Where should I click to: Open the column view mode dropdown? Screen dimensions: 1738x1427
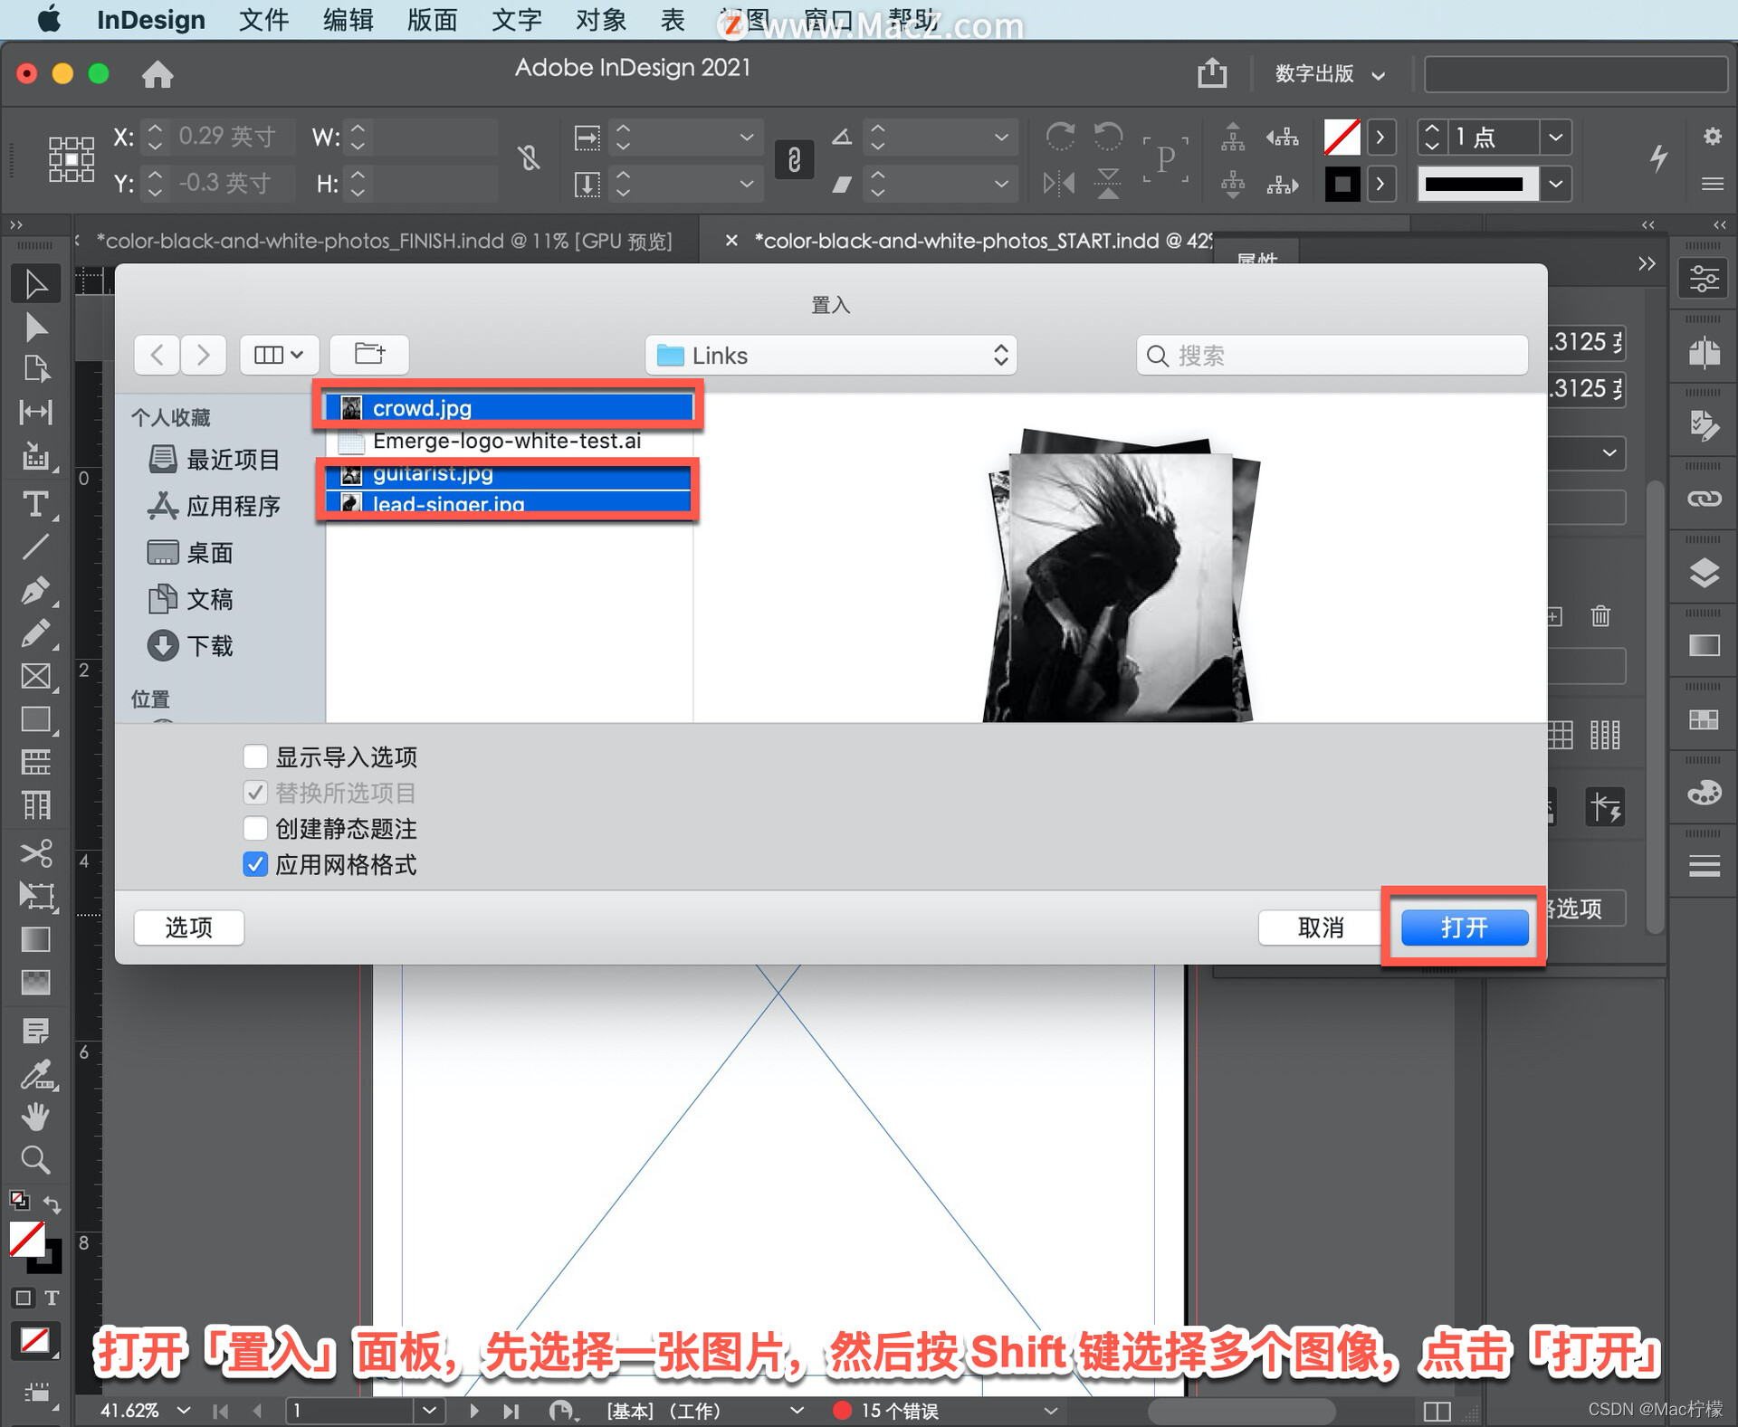[279, 354]
